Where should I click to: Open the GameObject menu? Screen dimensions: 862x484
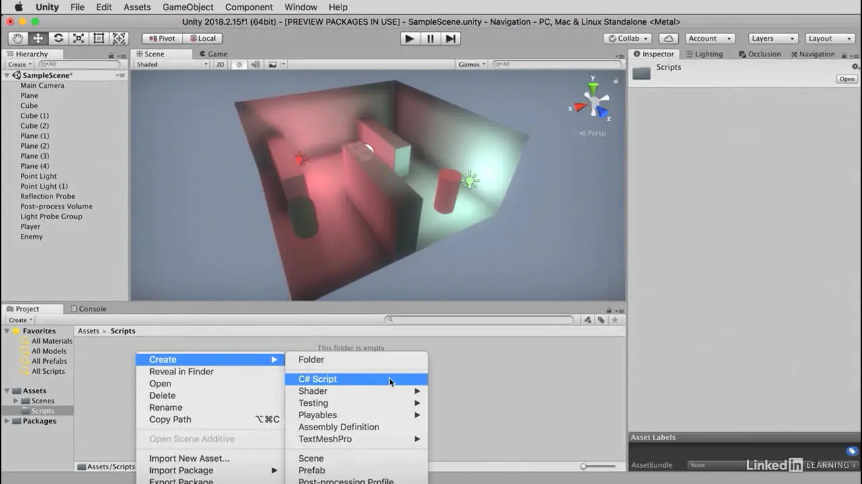[188, 7]
